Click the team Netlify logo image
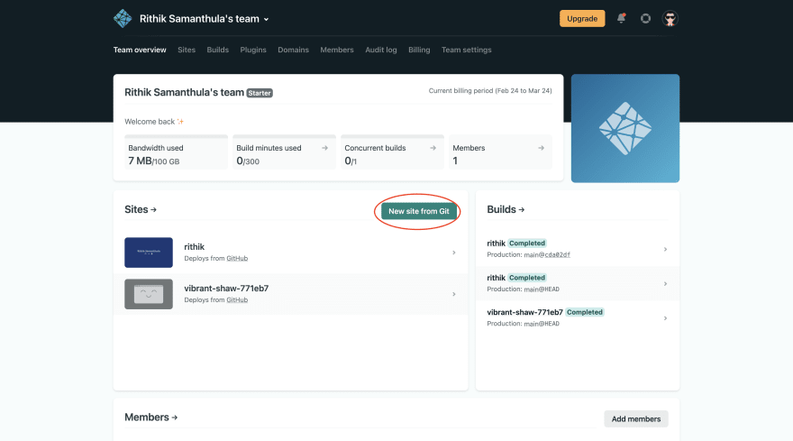793x441 pixels. [625, 128]
